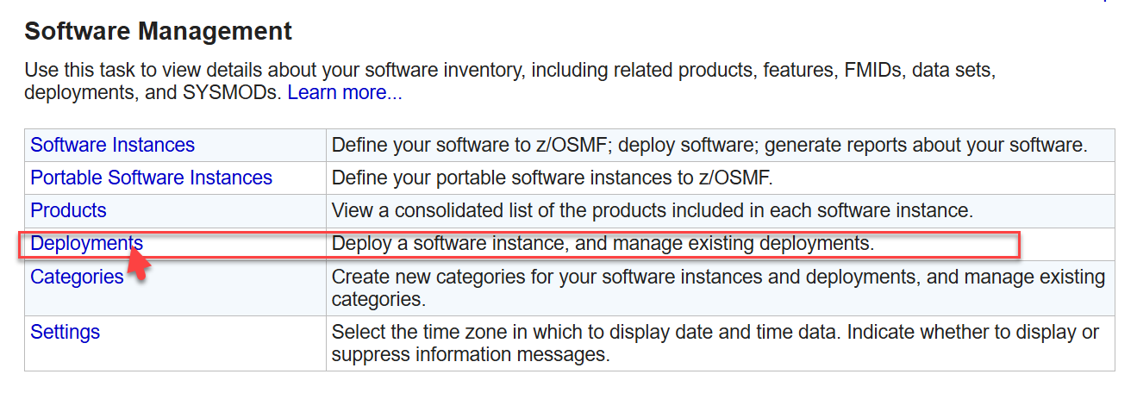Click the 'Use this task to view details' sentence
Viewport: 1137px width, 418px height.
(x=510, y=70)
